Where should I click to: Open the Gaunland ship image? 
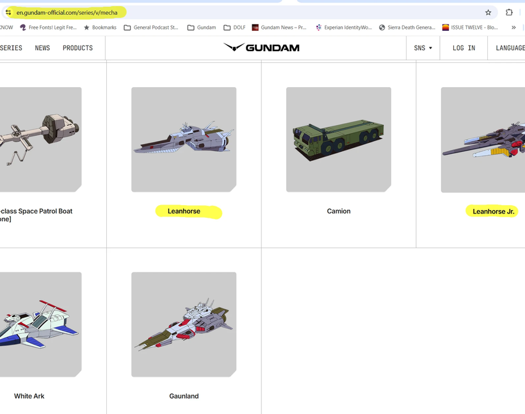point(184,324)
